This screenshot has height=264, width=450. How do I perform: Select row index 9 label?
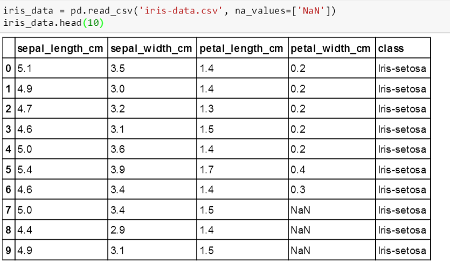(8, 250)
